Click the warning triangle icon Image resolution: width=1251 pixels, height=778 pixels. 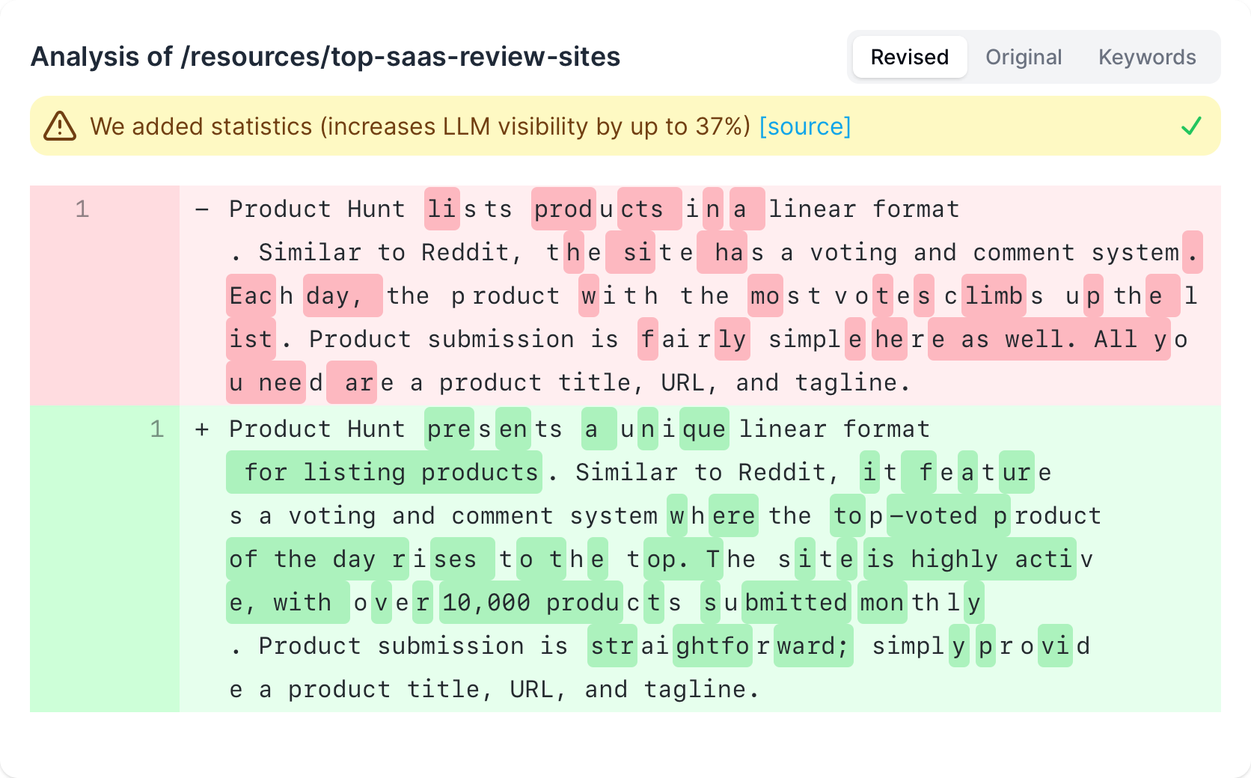[x=60, y=126]
